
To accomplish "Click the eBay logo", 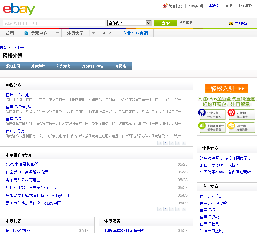I will coord(19,9).
